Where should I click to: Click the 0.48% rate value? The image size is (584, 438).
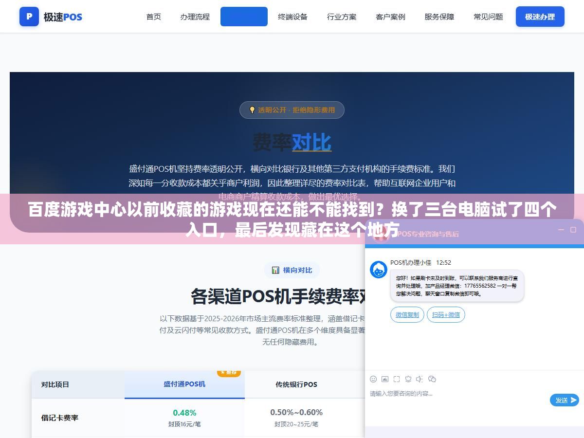(x=184, y=413)
